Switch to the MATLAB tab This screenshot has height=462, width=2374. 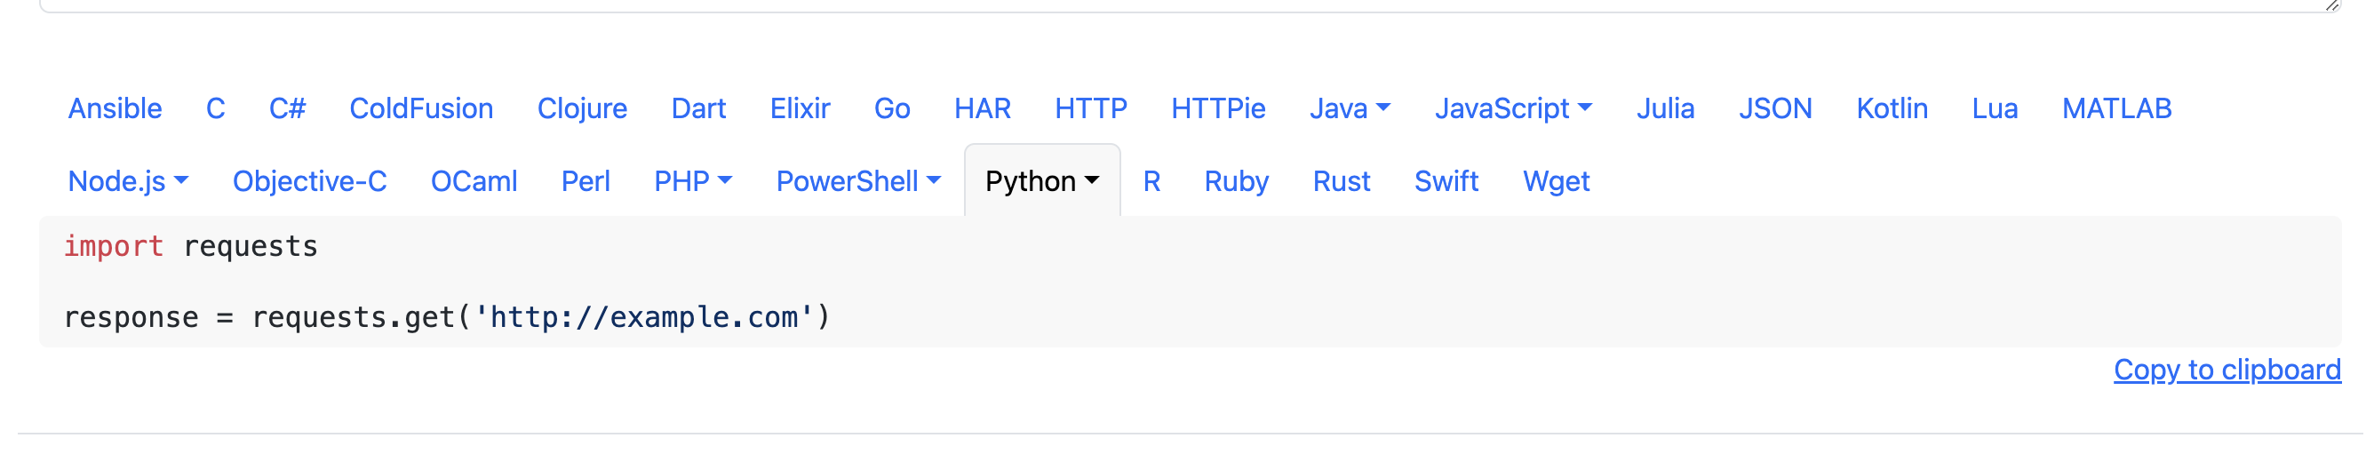coord(2117,108)
